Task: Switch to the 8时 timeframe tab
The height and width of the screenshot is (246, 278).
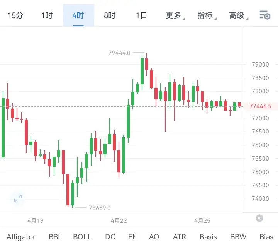Action: pyautogui.click(x=110, y=15)
